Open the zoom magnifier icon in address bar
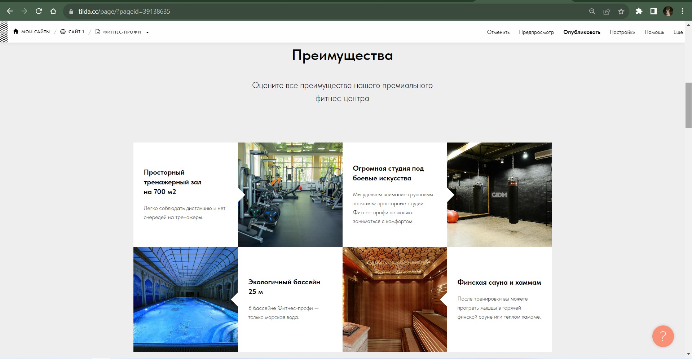The image size is (692, 359). pos(592,12)
